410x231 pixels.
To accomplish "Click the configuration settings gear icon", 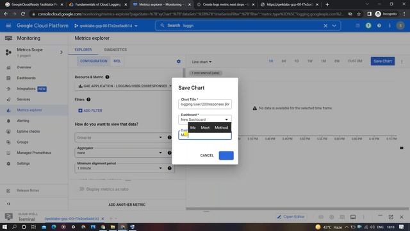I will click(x=179, y=62).
